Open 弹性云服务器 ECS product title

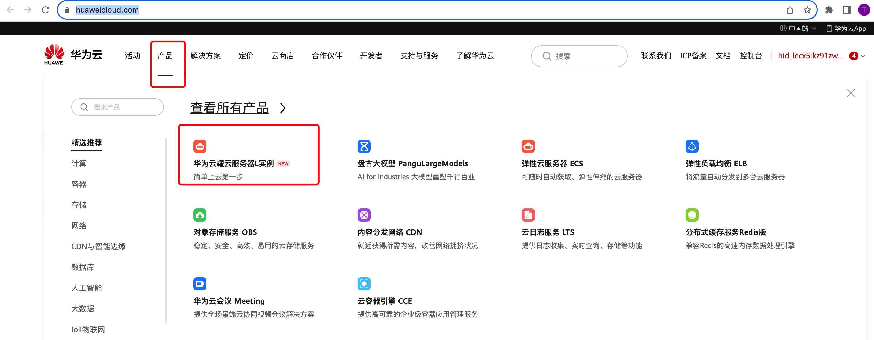point(552,164)
